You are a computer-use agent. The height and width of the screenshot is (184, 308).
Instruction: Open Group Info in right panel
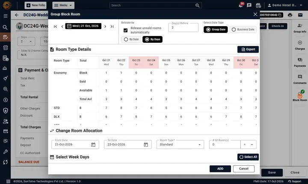coord(300,28)
